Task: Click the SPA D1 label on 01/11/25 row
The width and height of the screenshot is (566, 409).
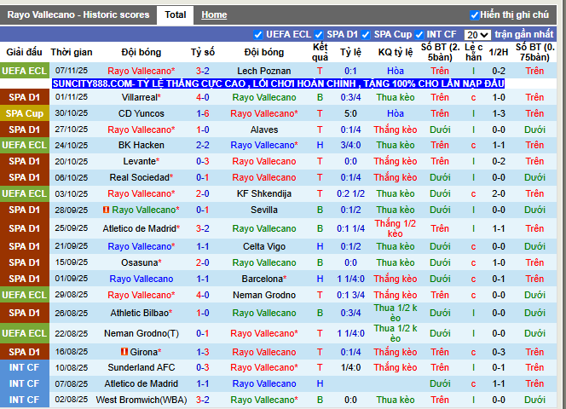Action: (x=24, y=97)
